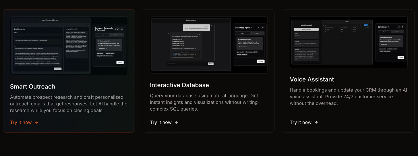Click the Preview button in Prospect Research panel
This screenshot has height=156, width=418.
click(x=120, y=62)
